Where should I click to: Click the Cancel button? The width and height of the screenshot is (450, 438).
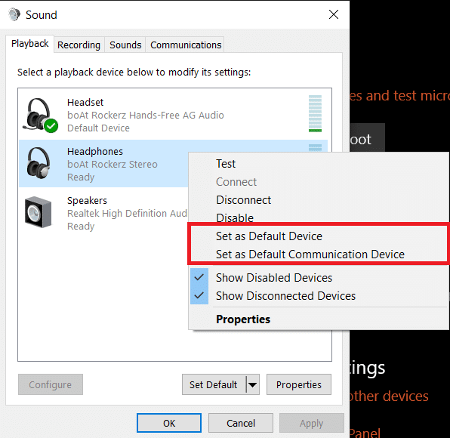coord(241,423)
